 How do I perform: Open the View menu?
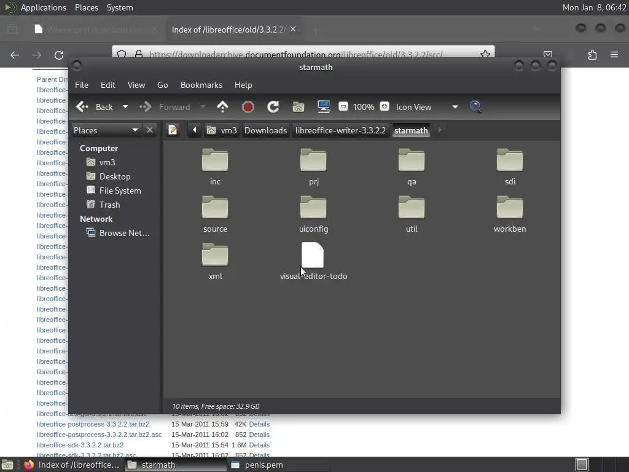tap(136, 85)
